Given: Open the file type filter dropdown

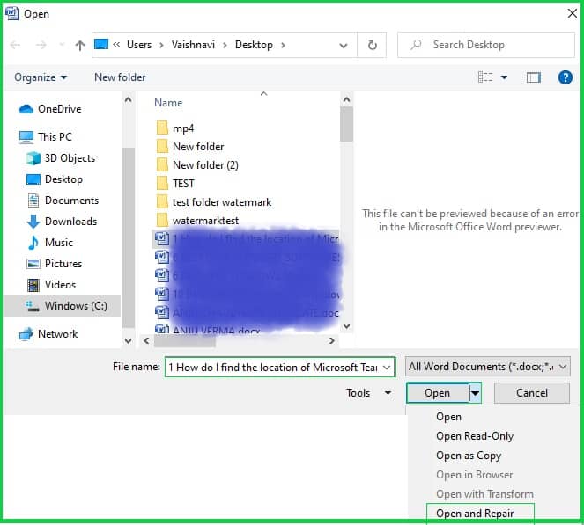Looking at the screenshot, I should pyautogui.click(x=488, y=367).
